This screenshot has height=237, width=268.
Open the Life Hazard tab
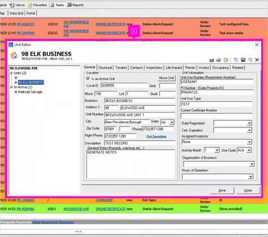click(173, 67)
